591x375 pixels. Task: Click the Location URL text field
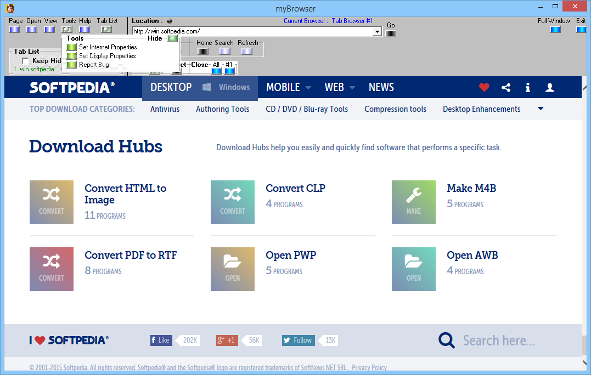click(252, 32)
